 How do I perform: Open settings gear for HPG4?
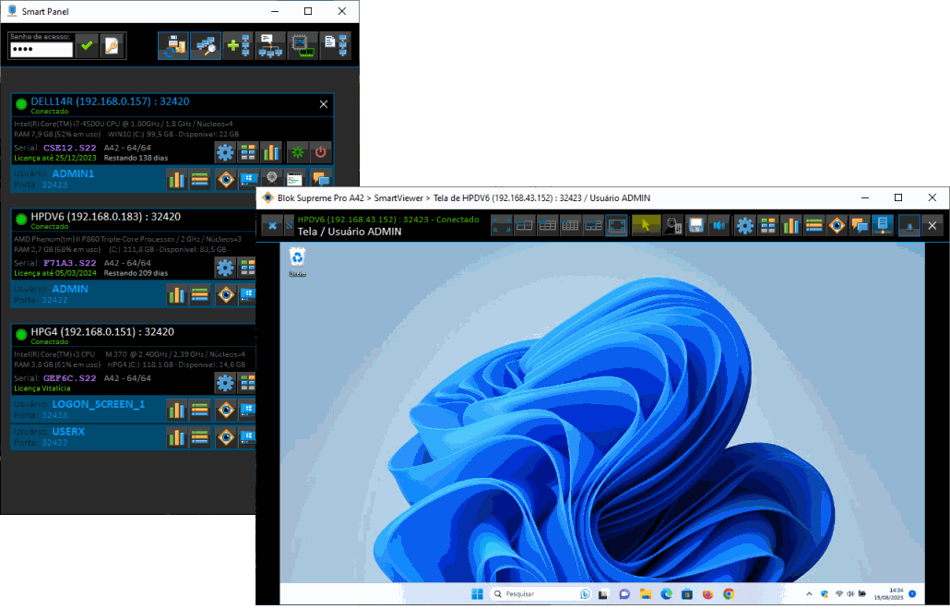coord(225,382)
